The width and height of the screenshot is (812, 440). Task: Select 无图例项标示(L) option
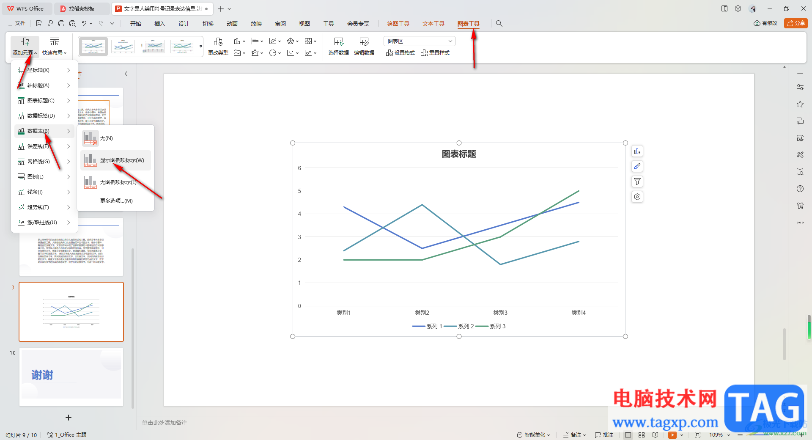(115, 182)
